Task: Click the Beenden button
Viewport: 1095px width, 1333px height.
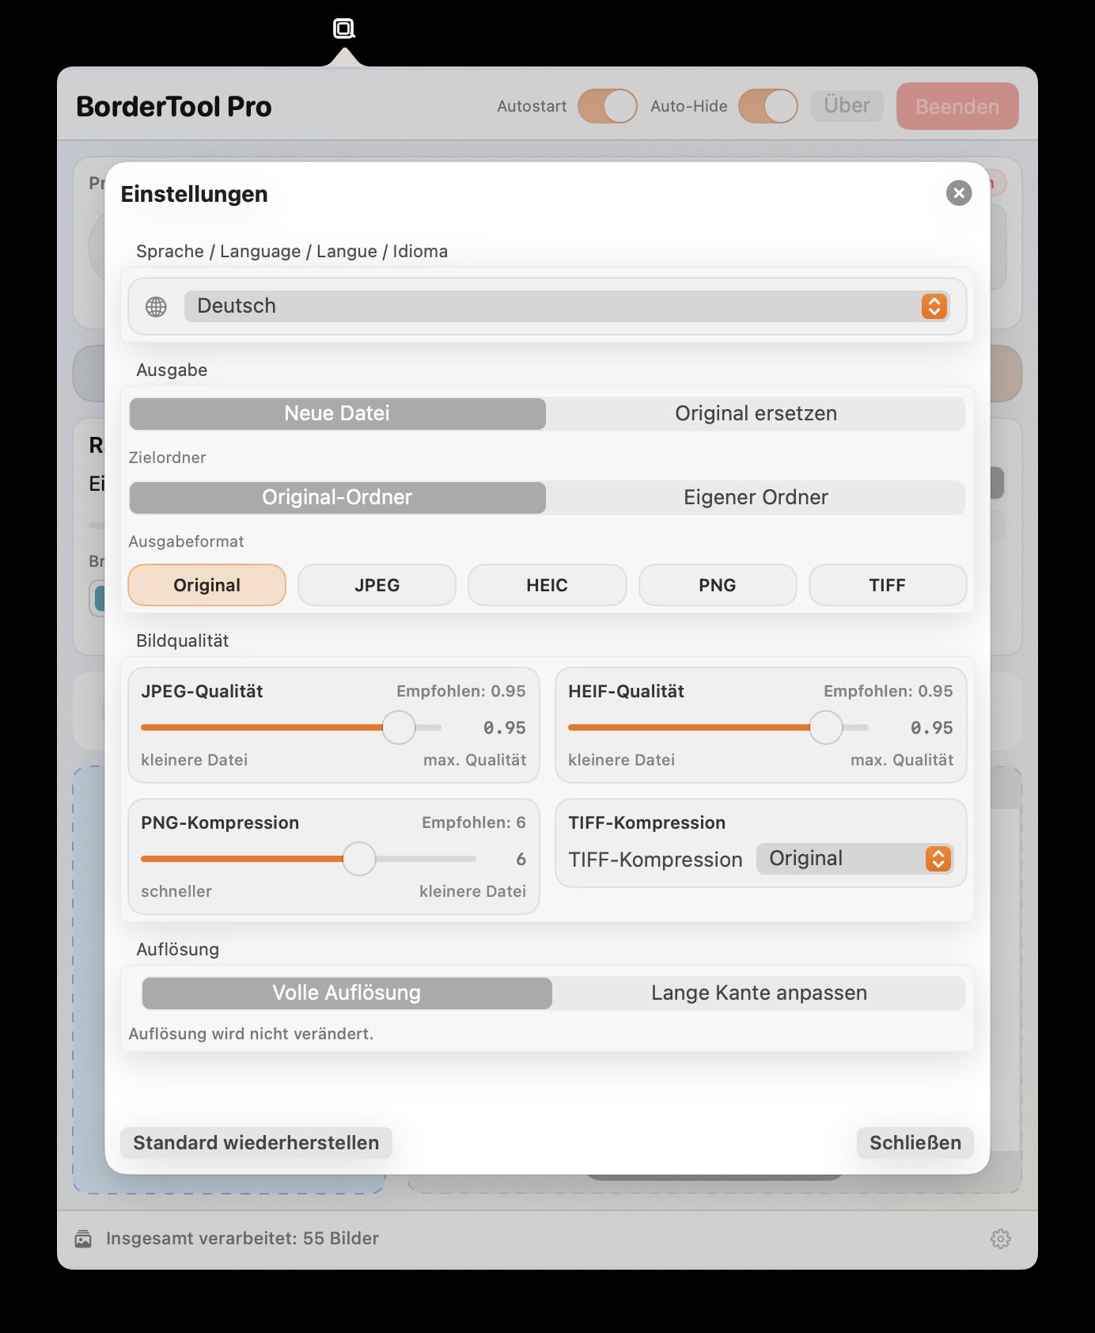Action: point(957,106)
